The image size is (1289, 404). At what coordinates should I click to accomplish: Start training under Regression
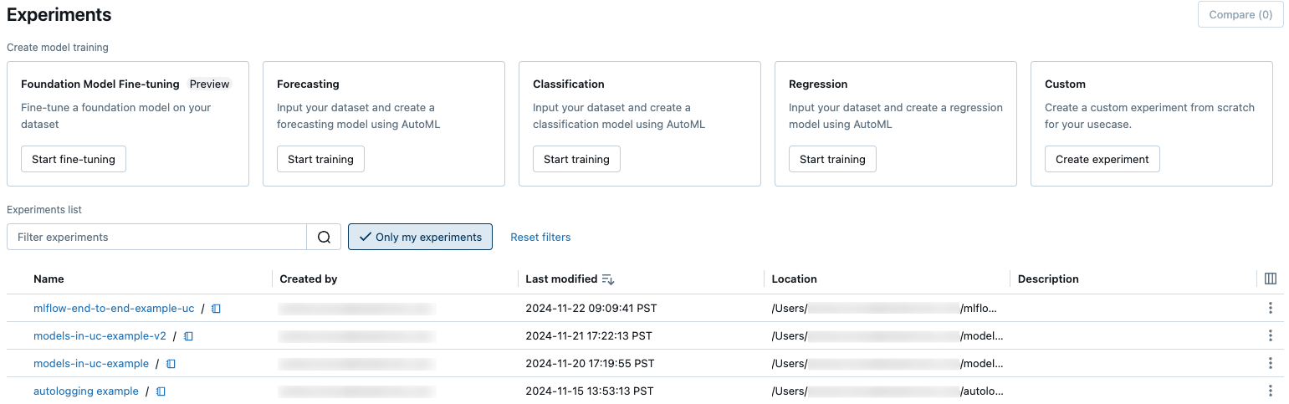pyautogui.click(x=832, y=159)
